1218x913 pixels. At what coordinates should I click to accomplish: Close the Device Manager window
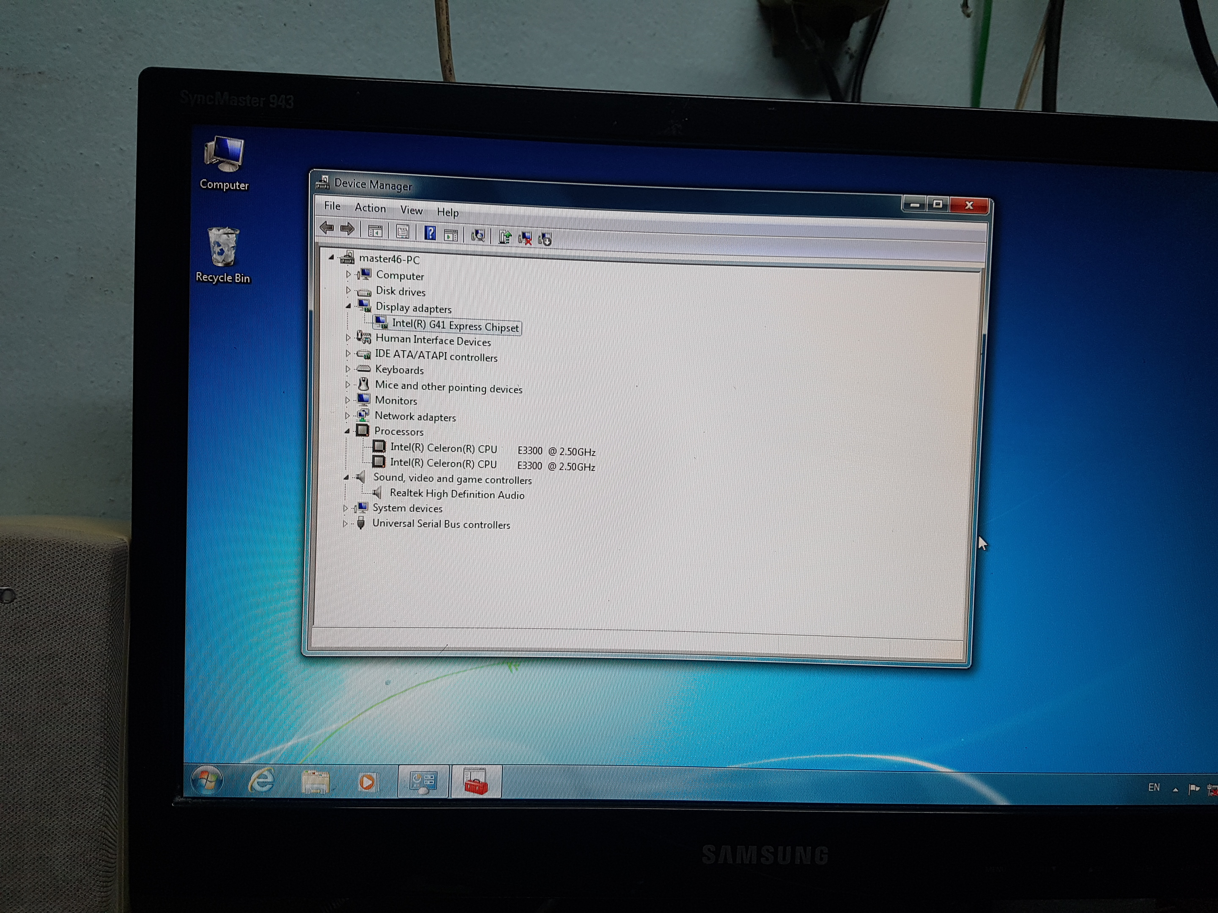(969, 205)
